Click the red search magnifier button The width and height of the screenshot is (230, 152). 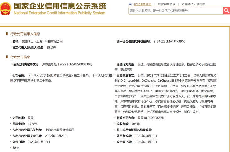point(227,10)
